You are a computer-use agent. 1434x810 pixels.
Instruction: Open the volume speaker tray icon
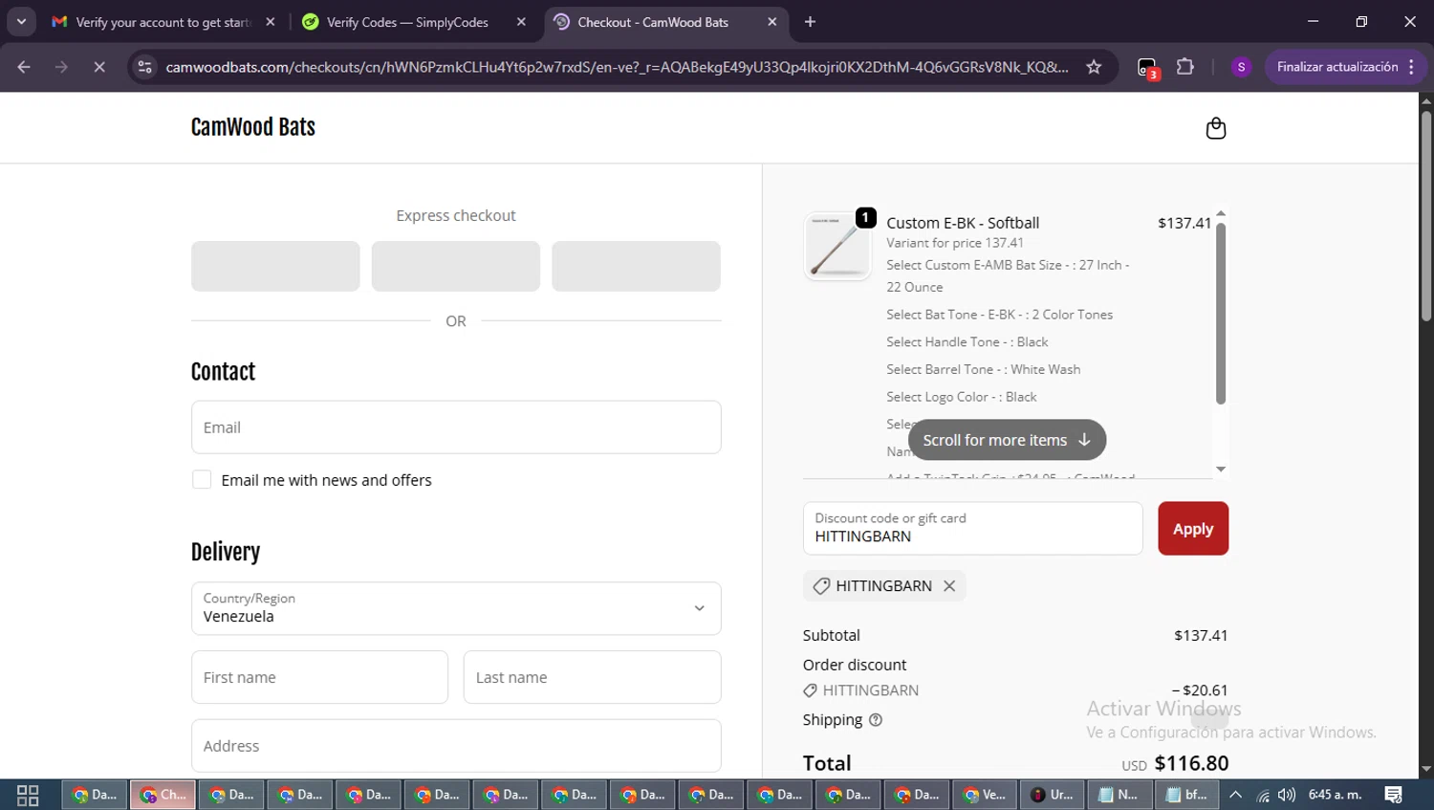[x=1287, y=795]
